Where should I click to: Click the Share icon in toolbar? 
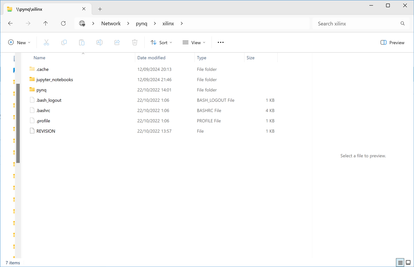(x=117, y=43)
